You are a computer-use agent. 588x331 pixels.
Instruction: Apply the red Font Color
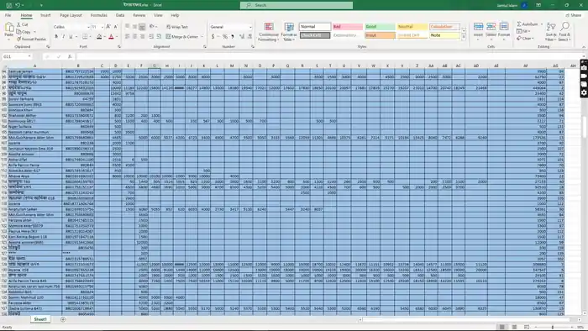pos(111,37)
